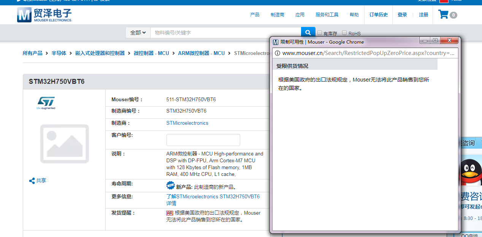Toggle the 有库存 in-stock checkbox

[320, 33]
